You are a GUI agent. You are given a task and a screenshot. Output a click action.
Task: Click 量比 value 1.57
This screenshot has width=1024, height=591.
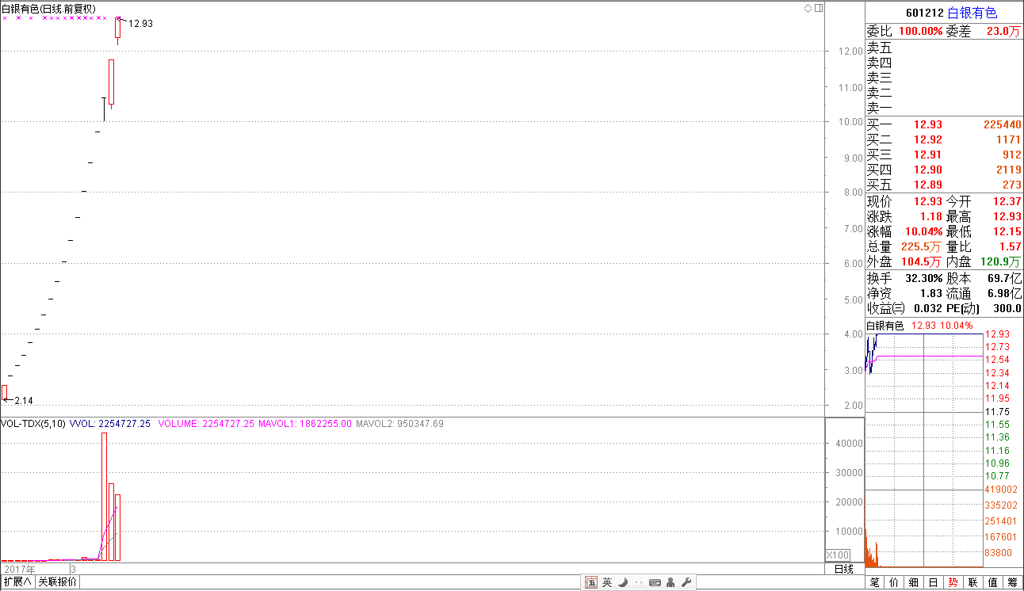[1011, 247]
